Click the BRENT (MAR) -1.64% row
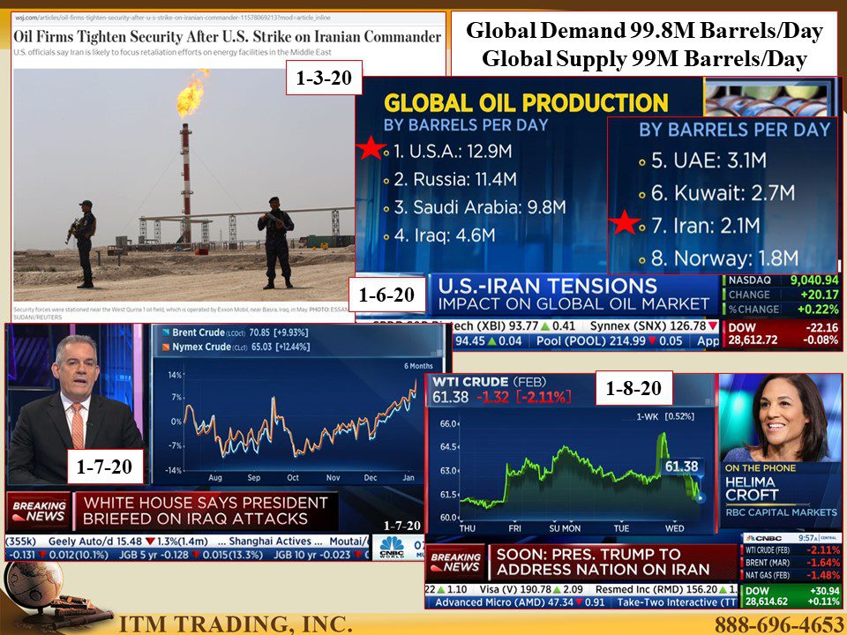 click(x=791, y=563)
